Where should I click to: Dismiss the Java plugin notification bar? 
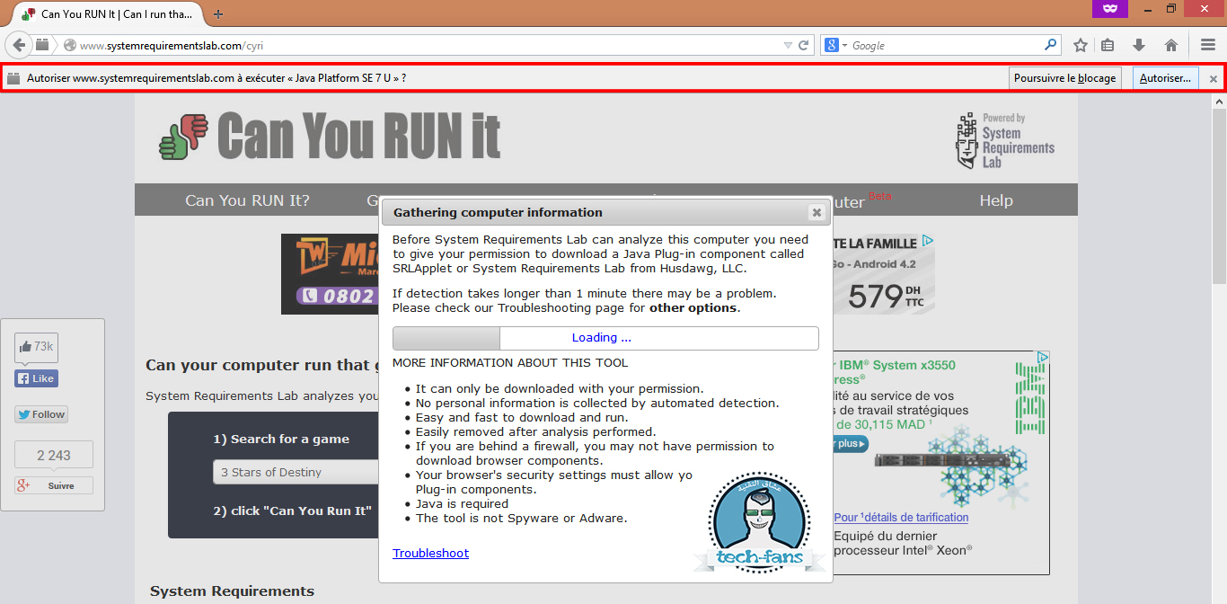click(x=1213, y=79)
